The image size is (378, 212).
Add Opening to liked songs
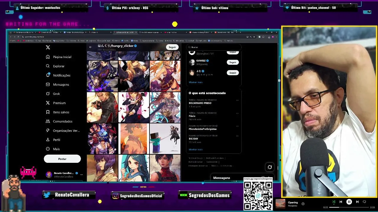tap(303, 204)
